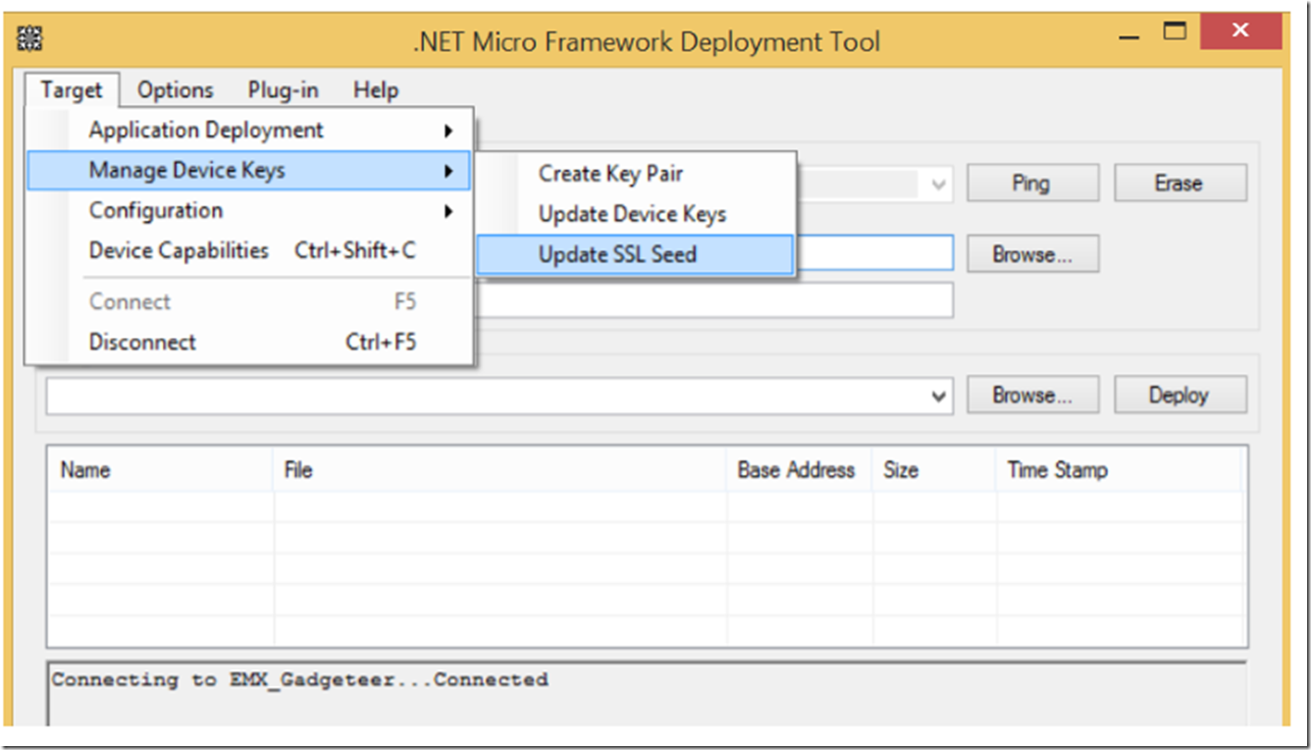Maximize the Deployment Tool window
The height and width of the screenshot is (750, 1311).
coord(1175,32)
